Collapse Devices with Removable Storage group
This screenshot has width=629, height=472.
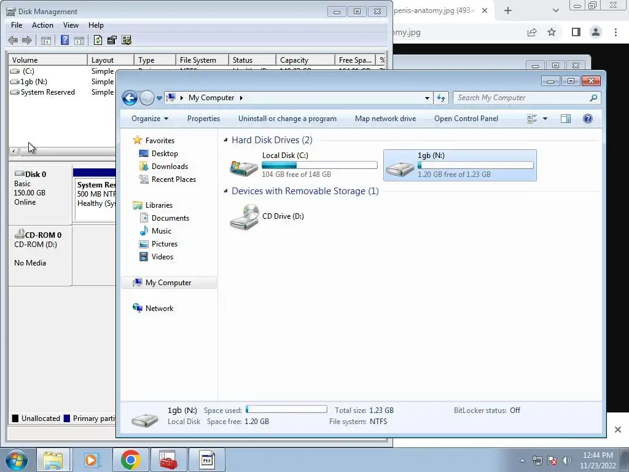225,191
